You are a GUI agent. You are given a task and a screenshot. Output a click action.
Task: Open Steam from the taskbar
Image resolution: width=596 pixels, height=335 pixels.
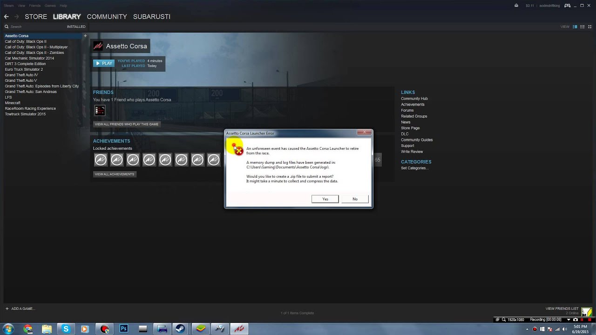click(x=180, y=329)
